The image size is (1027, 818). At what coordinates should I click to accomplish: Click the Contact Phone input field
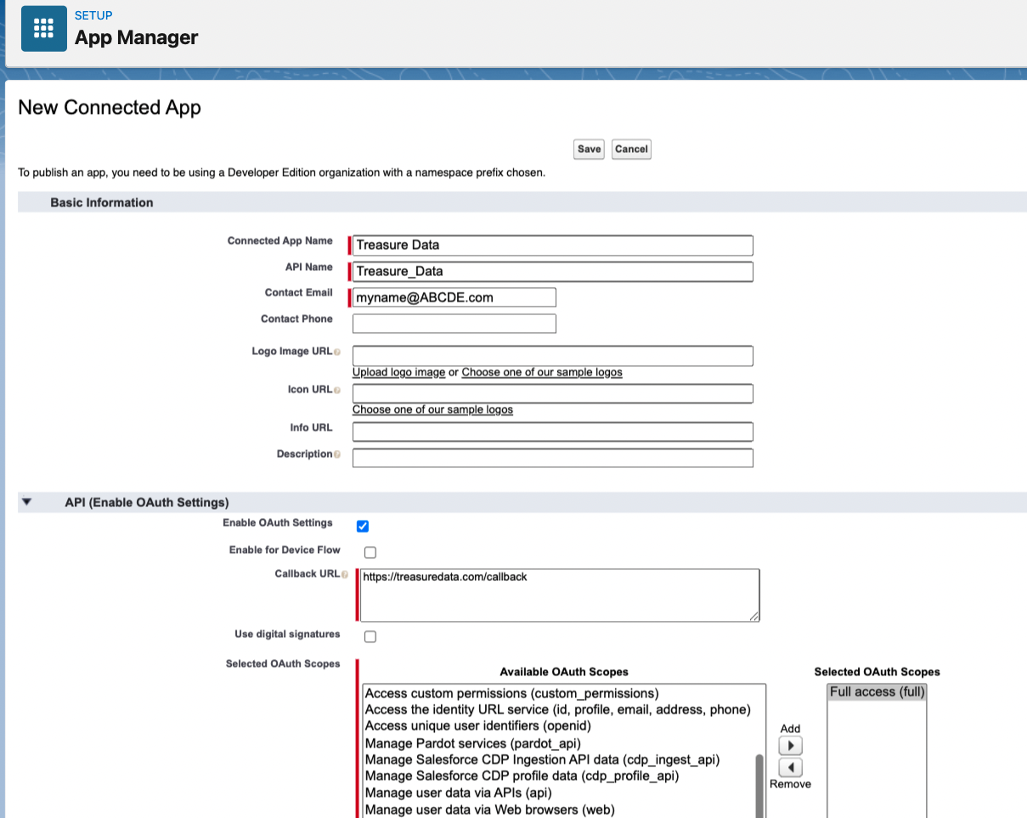[x=454, y=324]
